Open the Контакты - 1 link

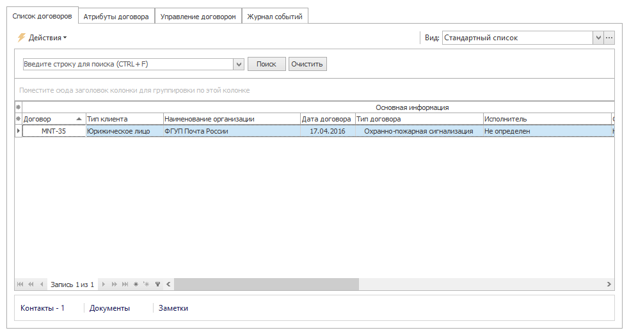pos(42,308)
